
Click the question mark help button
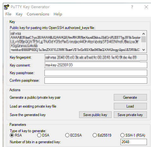pos(132,7)
